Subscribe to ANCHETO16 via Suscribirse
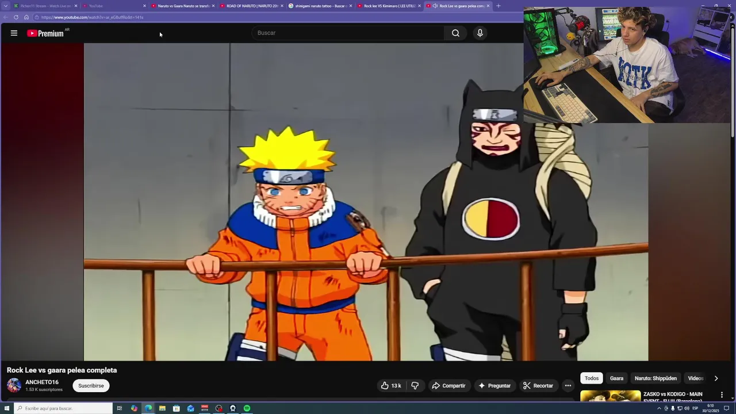The width and height of the screenshot is (736, 414). [91, 386]
